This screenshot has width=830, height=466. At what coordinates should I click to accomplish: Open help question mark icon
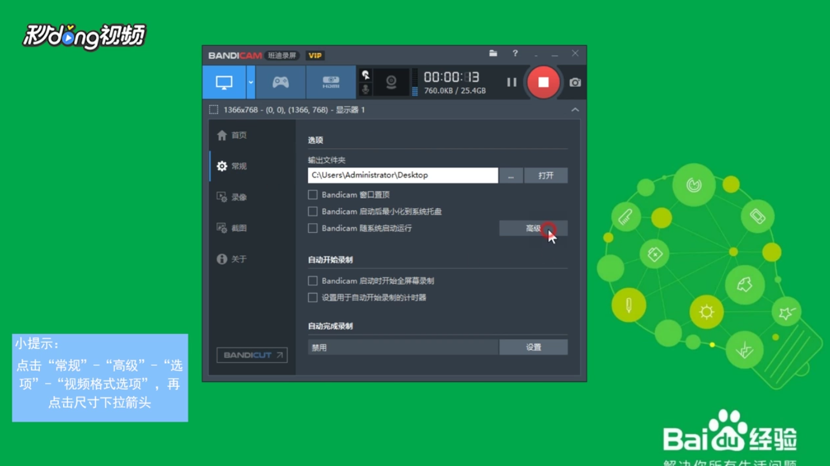[515, 53]
